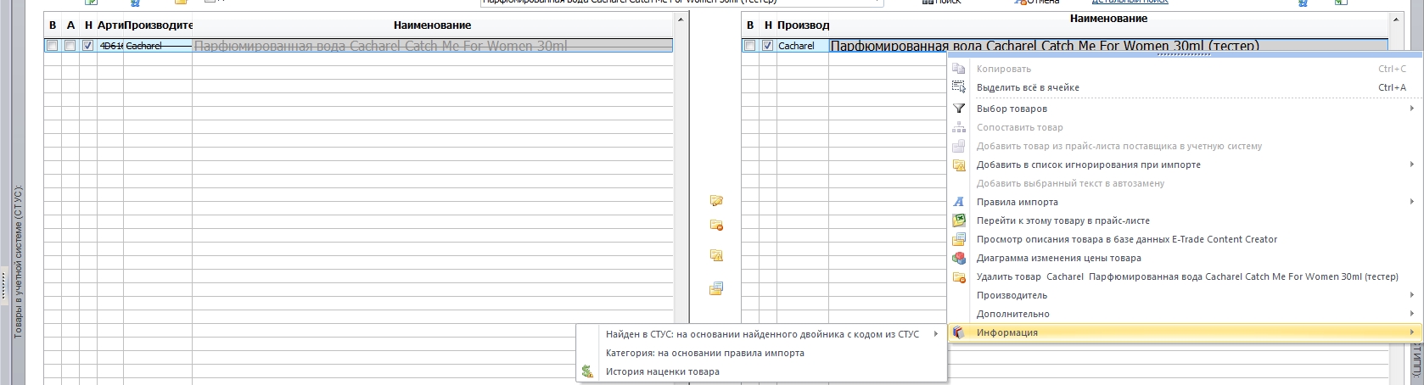Click the 'Сопоставить товар' hierarchy icon
1424x385 pixels.
(958, 127)
